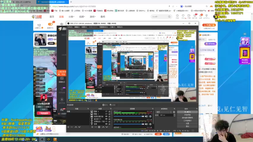Image resolution: width=253 pixels, height=142 pixels.
Task: Move the source down with the down arrow
Action: pos(107,127)
